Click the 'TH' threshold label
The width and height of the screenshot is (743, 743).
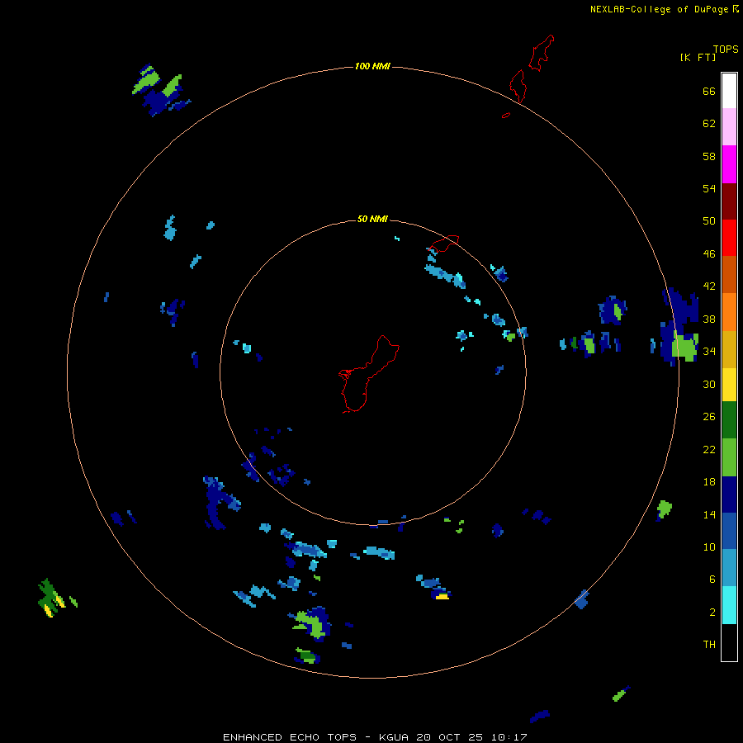[709, 645]
